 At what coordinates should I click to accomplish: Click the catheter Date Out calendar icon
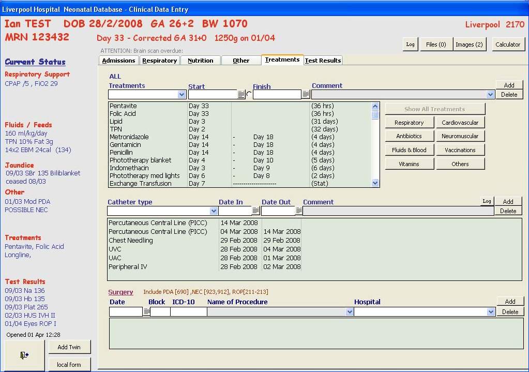[298, 211]
